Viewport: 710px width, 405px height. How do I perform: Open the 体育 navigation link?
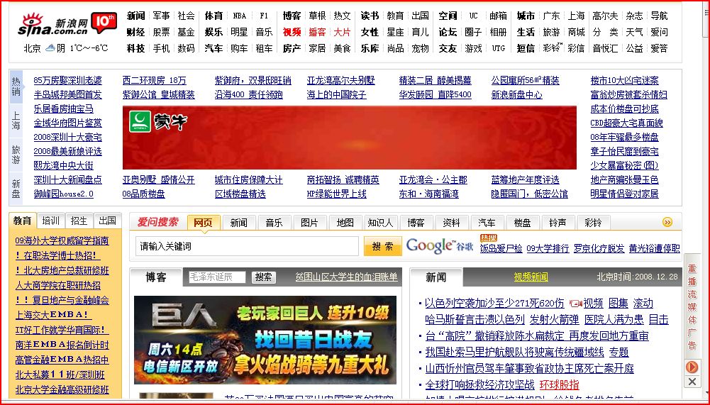[x=213, y=16]
